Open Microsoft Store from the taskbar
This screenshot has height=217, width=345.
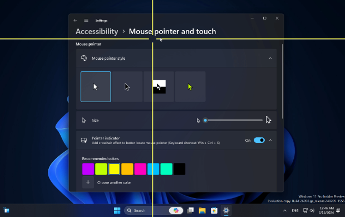214,210
